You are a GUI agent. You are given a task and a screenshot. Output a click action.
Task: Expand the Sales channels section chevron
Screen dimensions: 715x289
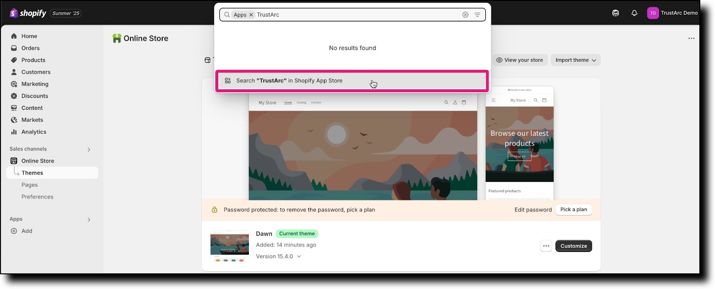tap(89, 150)
